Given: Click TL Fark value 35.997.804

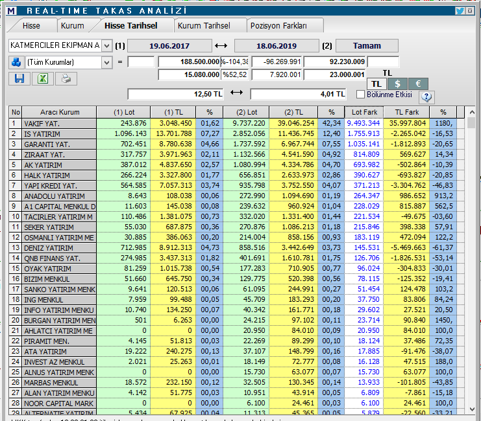Looking at the screenshot, I should click(x=408, y=123).
